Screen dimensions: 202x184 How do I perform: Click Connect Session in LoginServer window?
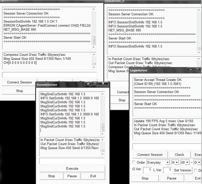150,155
